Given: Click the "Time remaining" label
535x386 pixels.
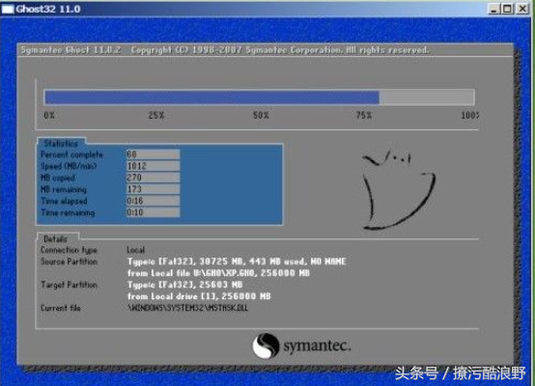Looking at the screenshot, I should click(x=68, y=212).
